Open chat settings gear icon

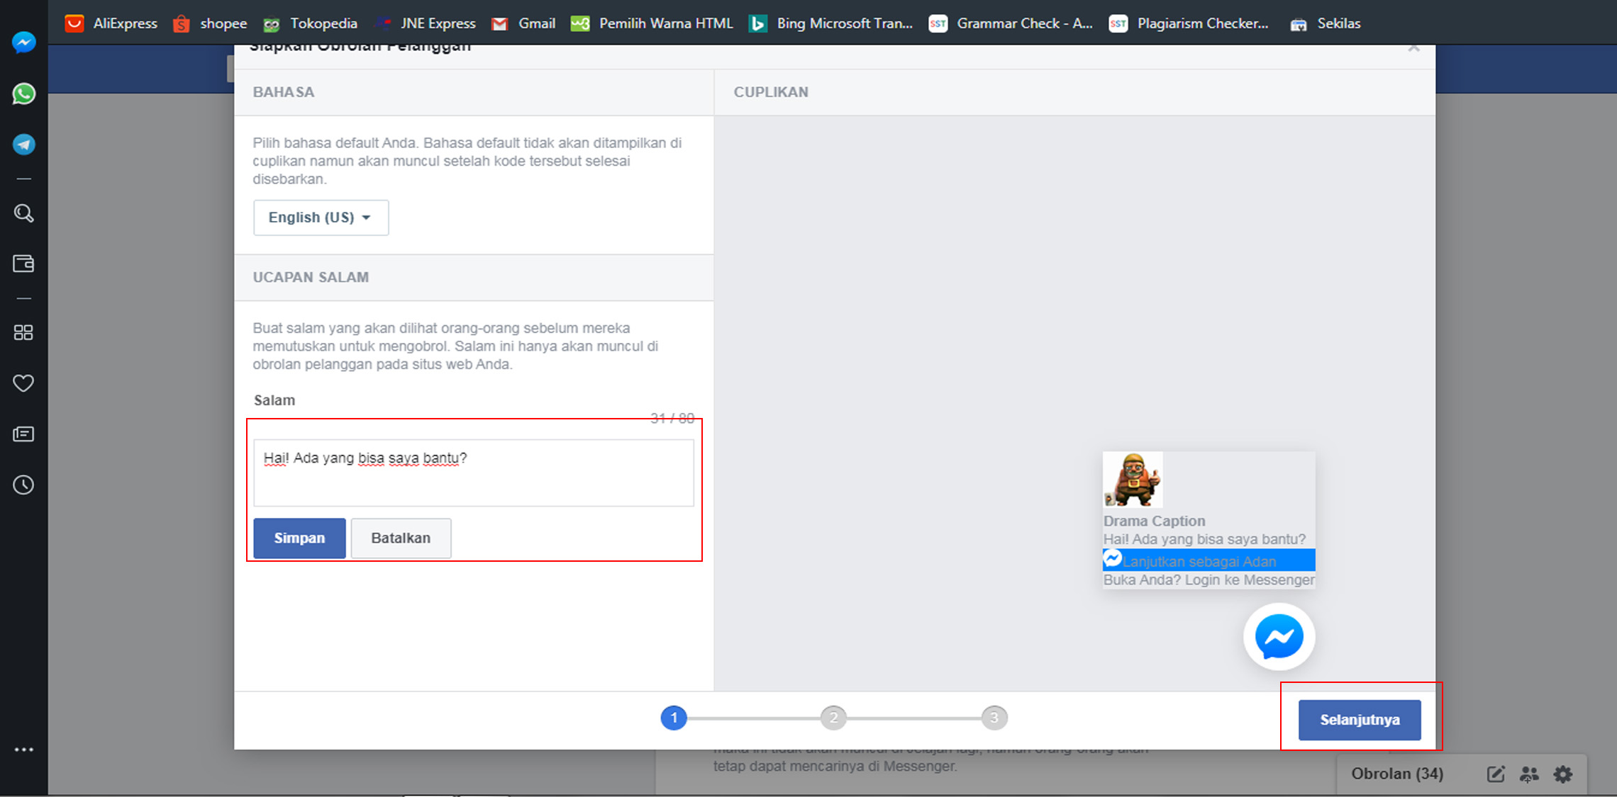point(1563,774)
